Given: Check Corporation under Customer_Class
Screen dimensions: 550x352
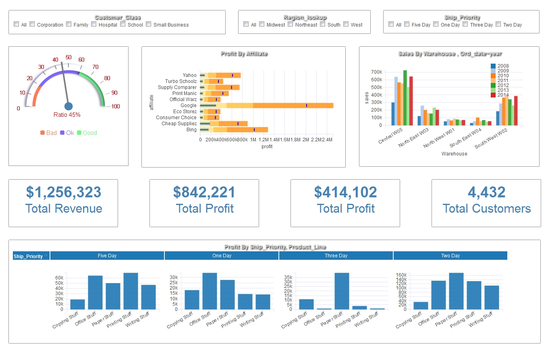Looking at the screenshot, I should [32, 24].
